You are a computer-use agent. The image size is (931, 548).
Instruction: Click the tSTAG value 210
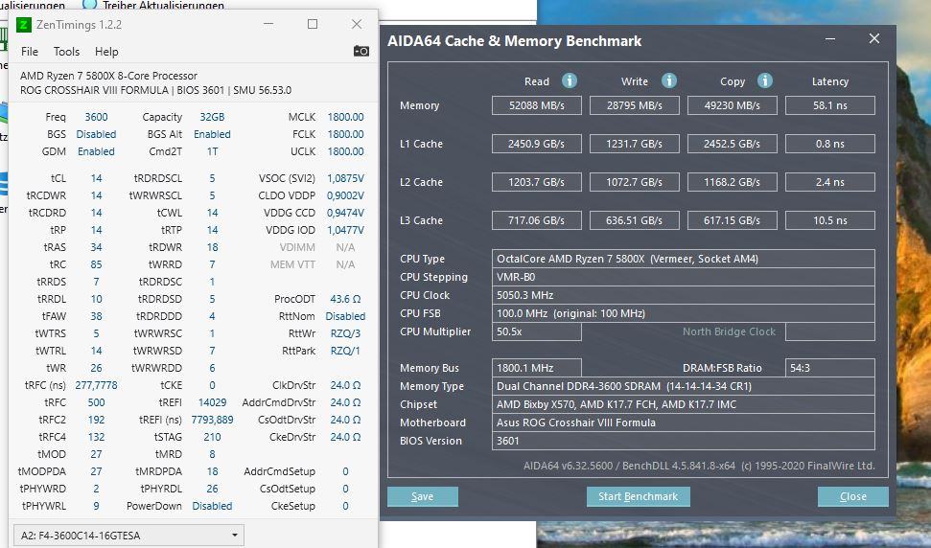coord(212,437)
